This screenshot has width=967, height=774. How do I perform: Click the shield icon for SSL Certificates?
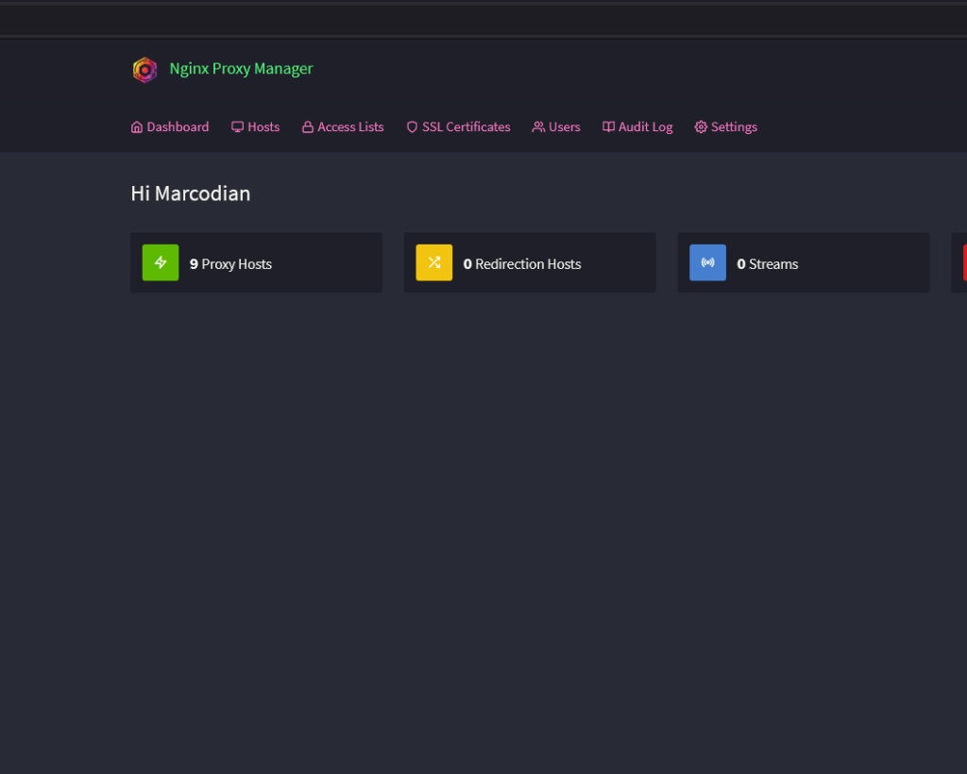412,127
